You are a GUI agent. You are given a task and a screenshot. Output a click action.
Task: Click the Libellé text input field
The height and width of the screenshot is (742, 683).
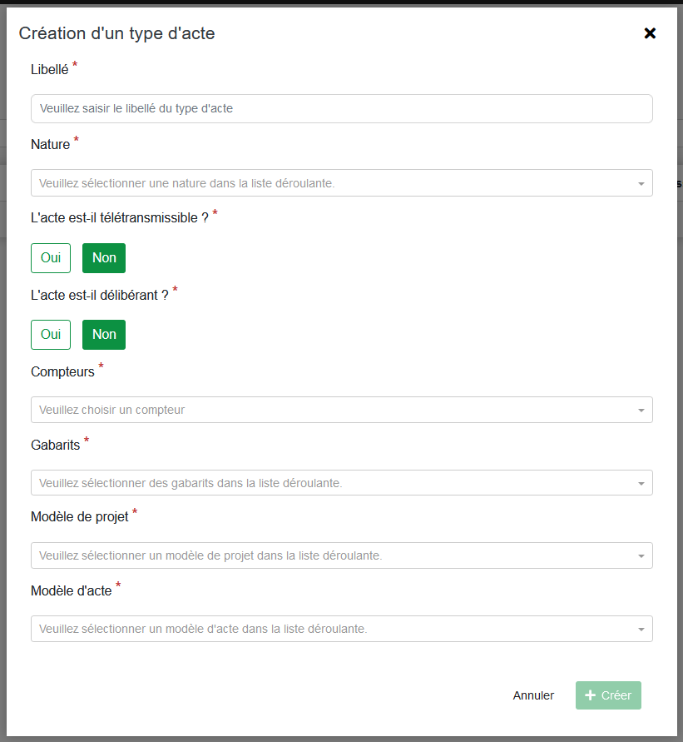[341, 109]
